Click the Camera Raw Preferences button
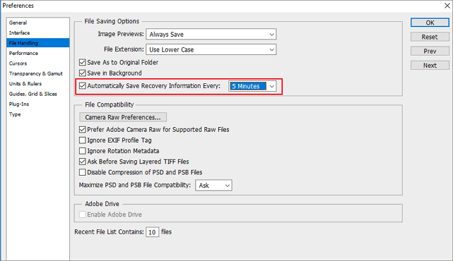This screenshot has width=453, height=261. 123,118
